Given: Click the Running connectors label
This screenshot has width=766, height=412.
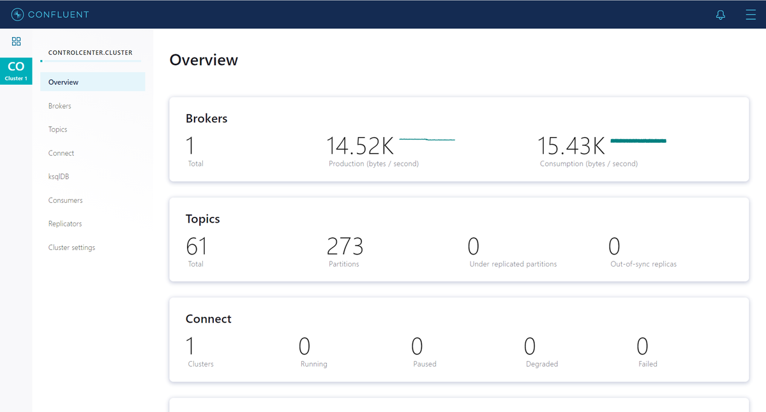Looking at the screenshot, I should (314, 364).
